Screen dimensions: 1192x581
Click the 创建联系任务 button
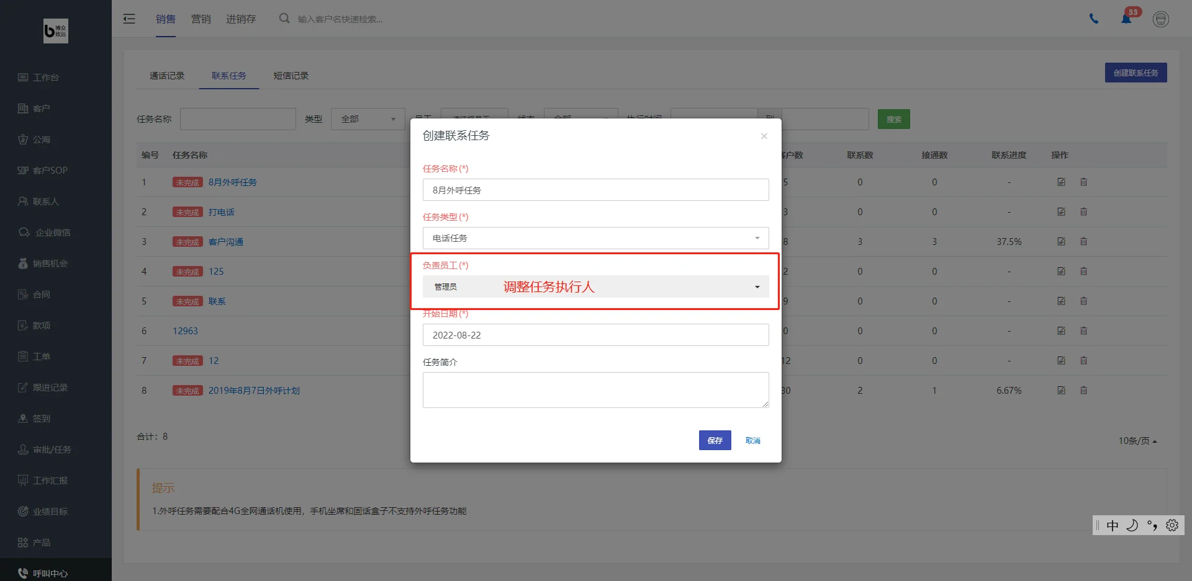tap(1136, 73)
